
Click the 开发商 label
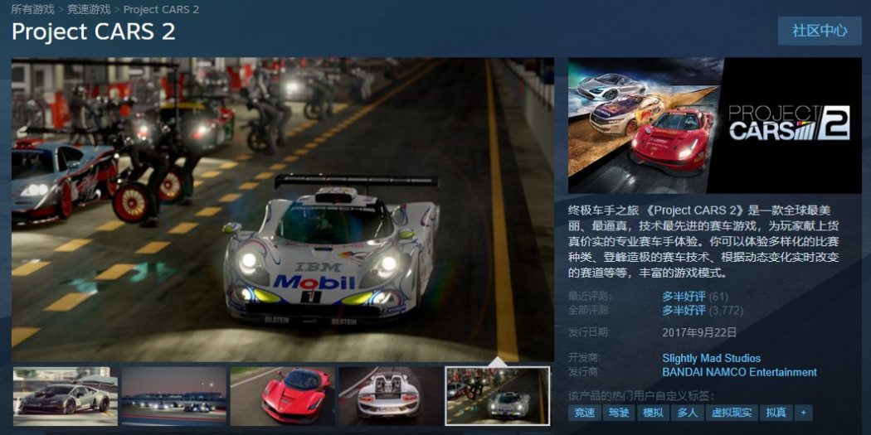[x=584, y=359]
